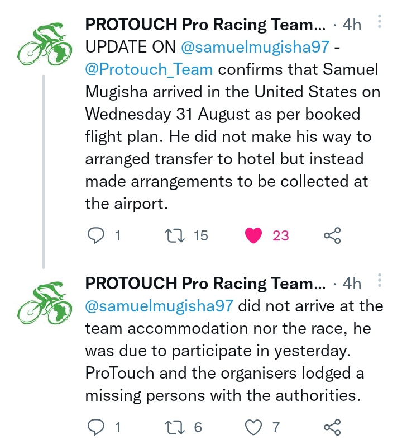Open the first tweet's text about arrival in the United States

(x=232, y=125)
